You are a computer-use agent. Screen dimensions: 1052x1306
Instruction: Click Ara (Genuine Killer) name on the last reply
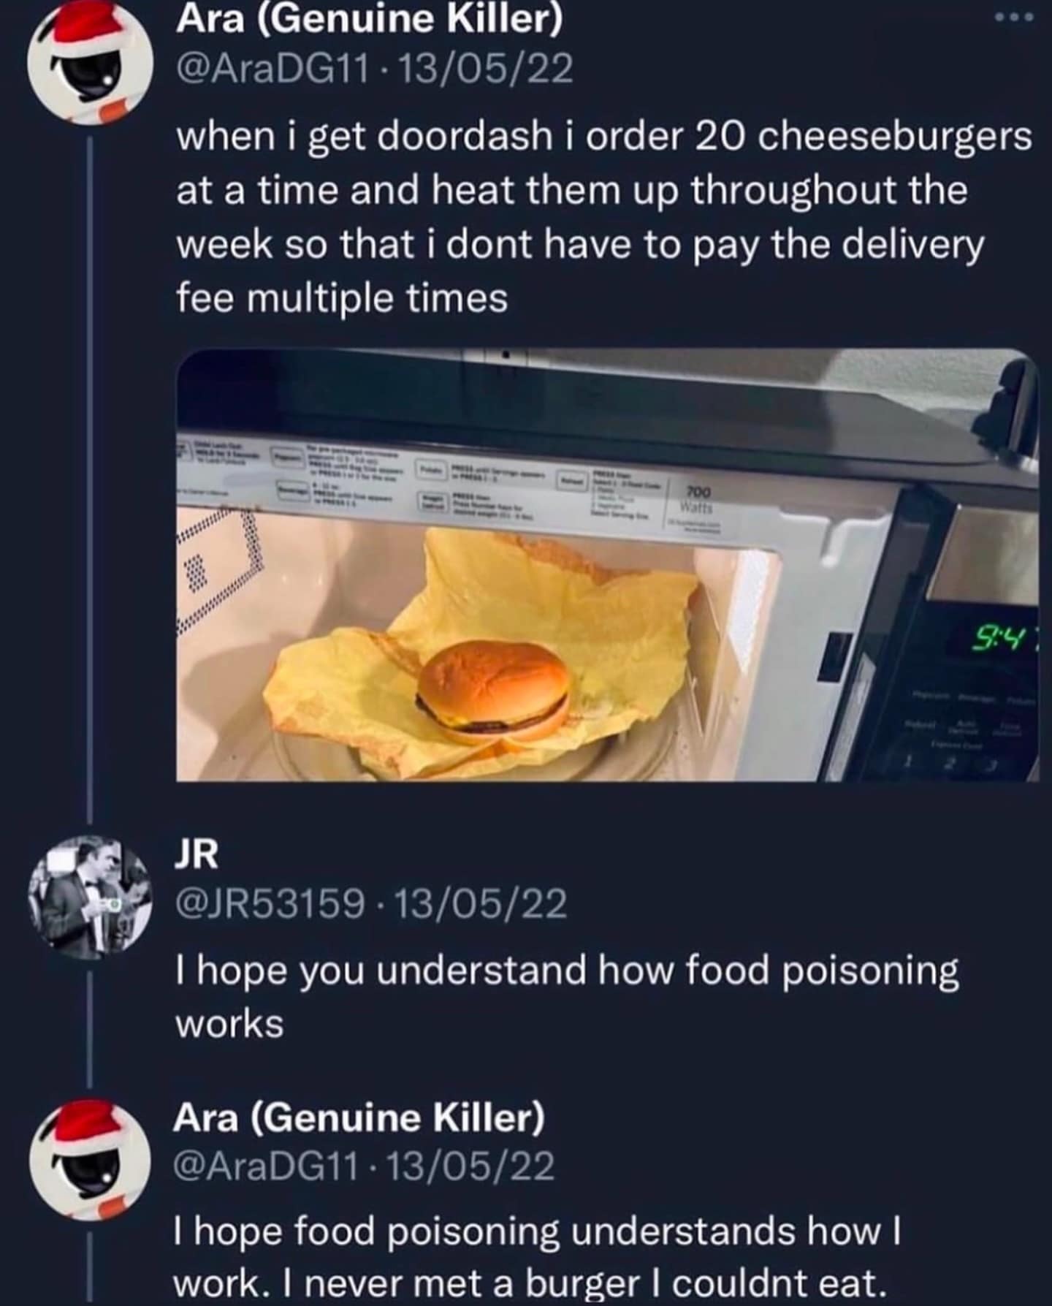[x=359, y=1117]
